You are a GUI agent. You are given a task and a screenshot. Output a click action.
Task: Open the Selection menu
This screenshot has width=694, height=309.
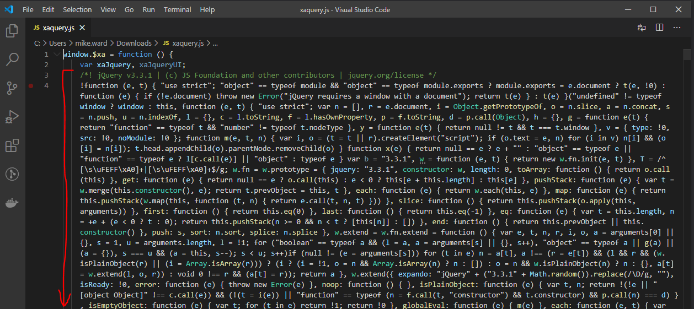(x=77, y=9)
